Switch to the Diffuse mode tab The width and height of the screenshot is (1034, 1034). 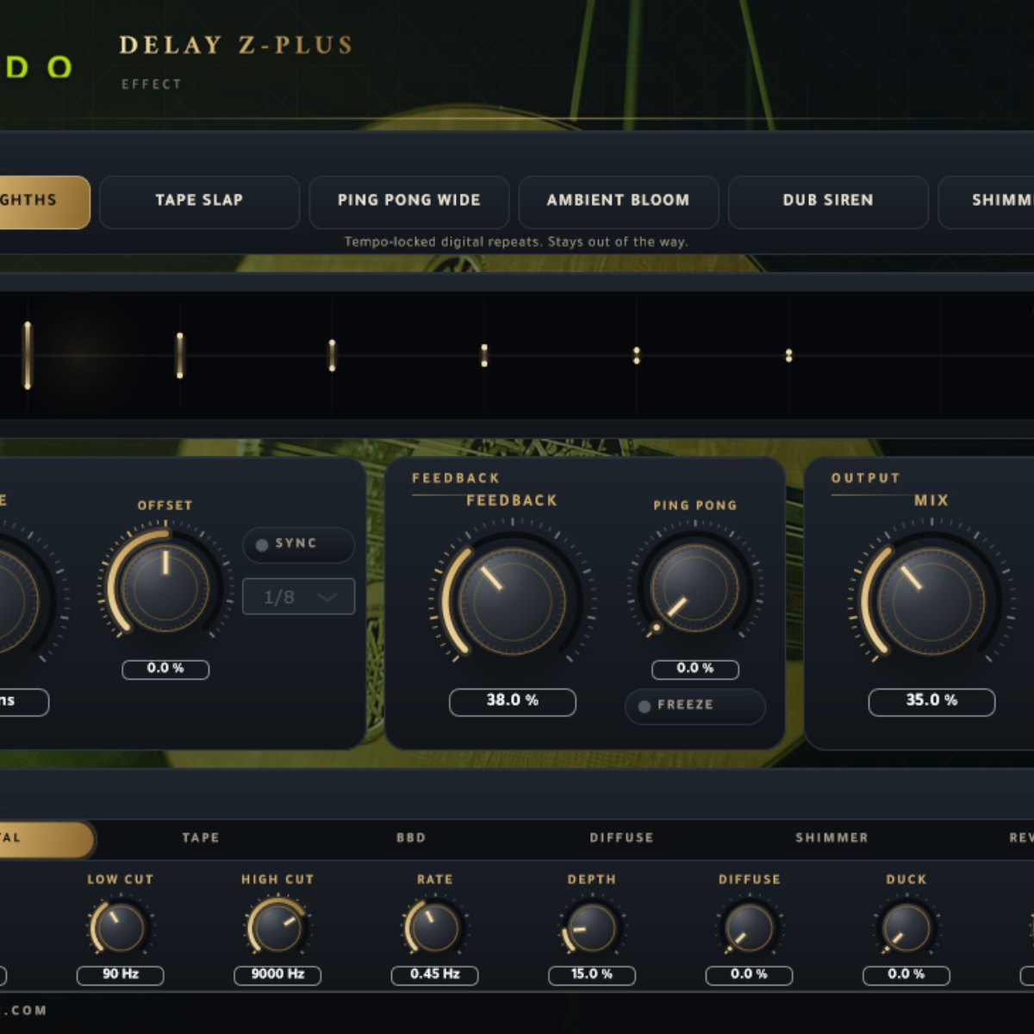coord(621,838)
